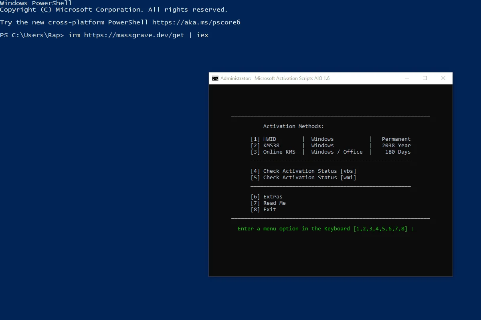Click the 'Permanent' value in HWID row

coord(396,139)
